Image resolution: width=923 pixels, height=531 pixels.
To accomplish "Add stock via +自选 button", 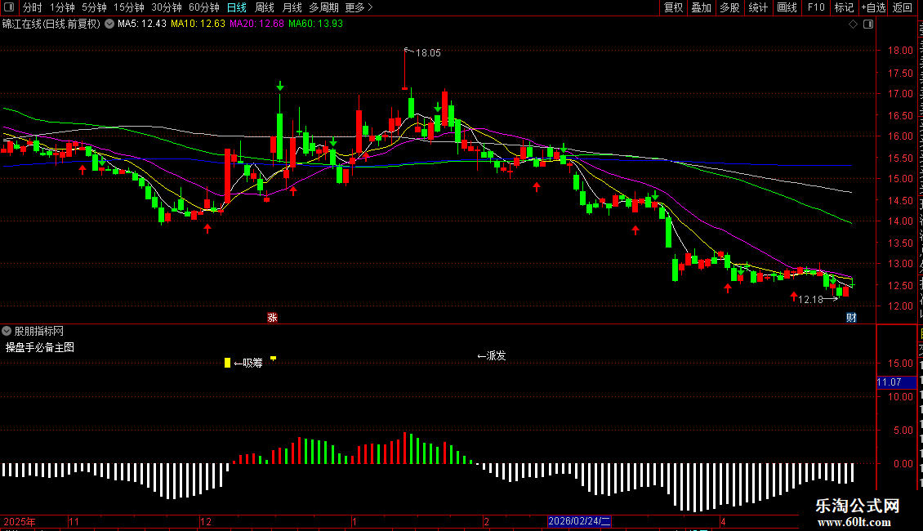I will (x=873, y=7).
